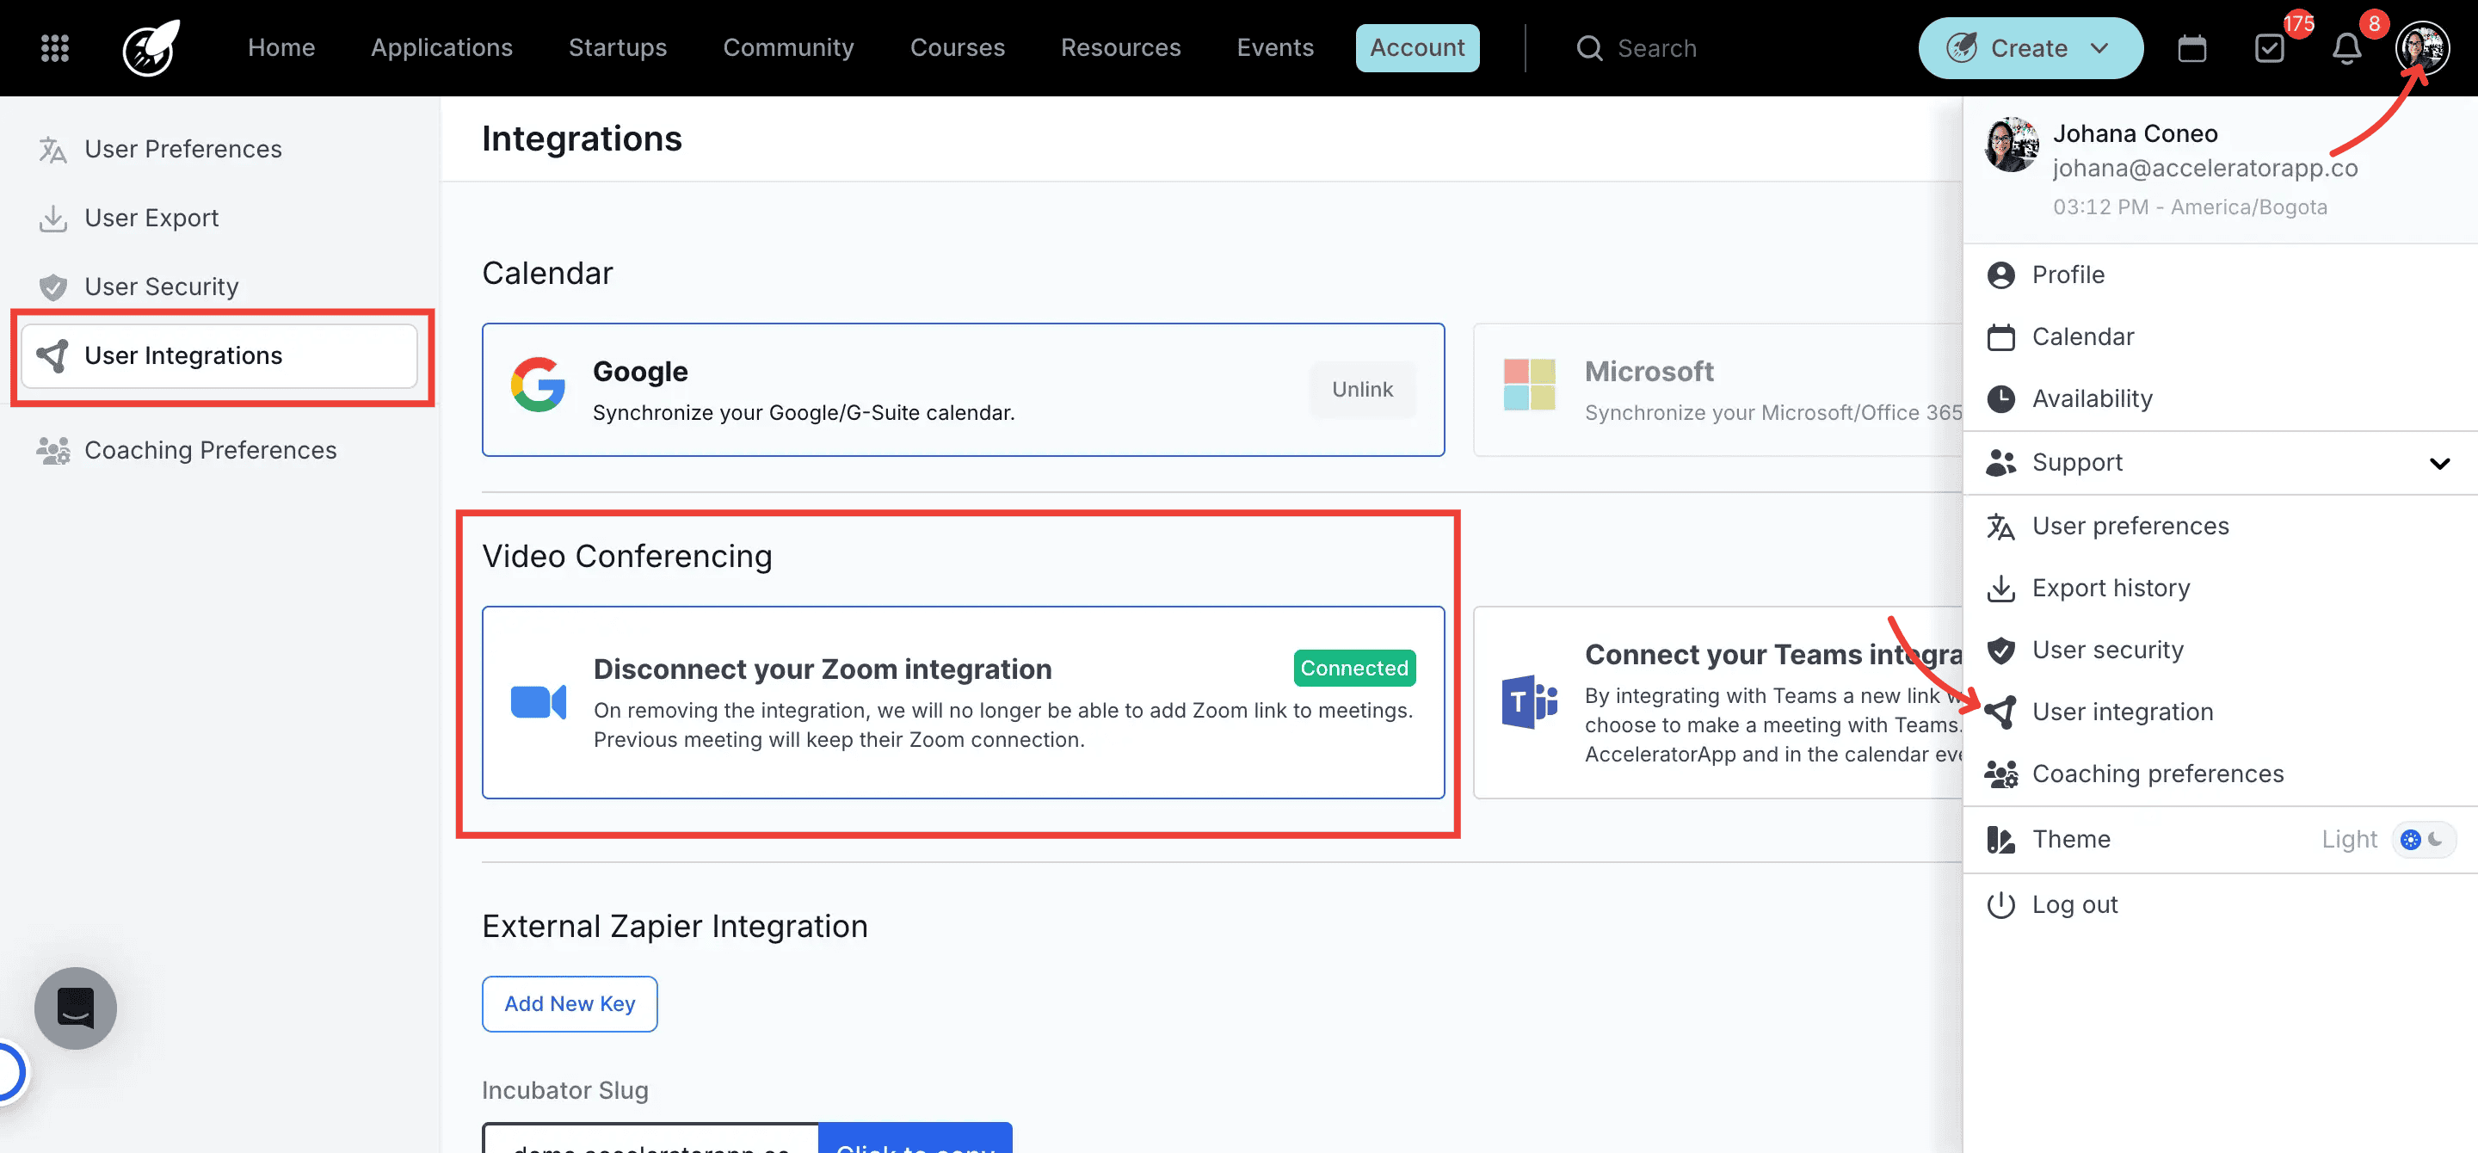Image resolution: width=2478 pixels, height=1153 pixels.
Task: Click Log out at menu bottom
Action: click(x=2075, y=904)
